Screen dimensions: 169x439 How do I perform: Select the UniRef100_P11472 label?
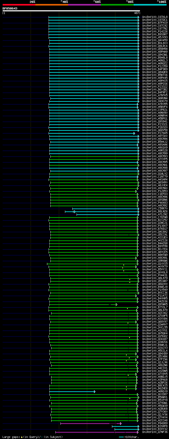point(155,295)
